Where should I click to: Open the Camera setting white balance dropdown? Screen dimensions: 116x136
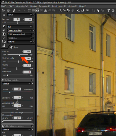(20, 30)
